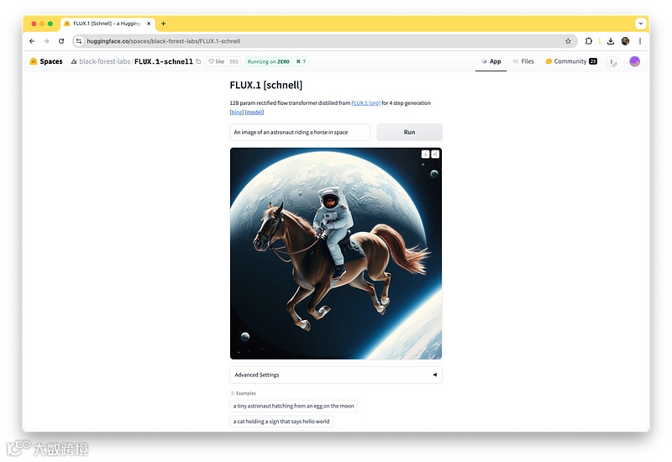
Task: Go forward in browser history
Action: (46, 41)
